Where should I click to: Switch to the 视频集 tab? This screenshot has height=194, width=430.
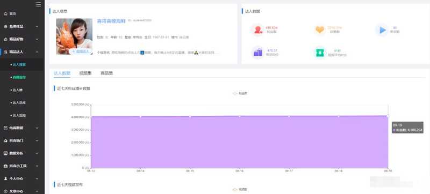click(85, 73)
